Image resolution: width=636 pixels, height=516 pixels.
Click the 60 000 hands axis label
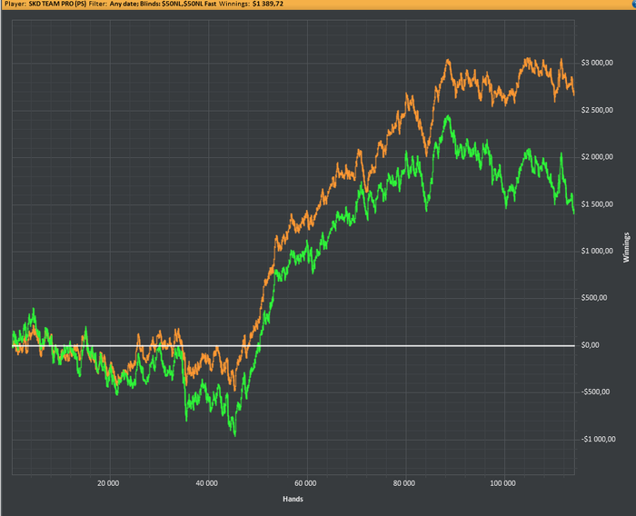tap(305, 483)
